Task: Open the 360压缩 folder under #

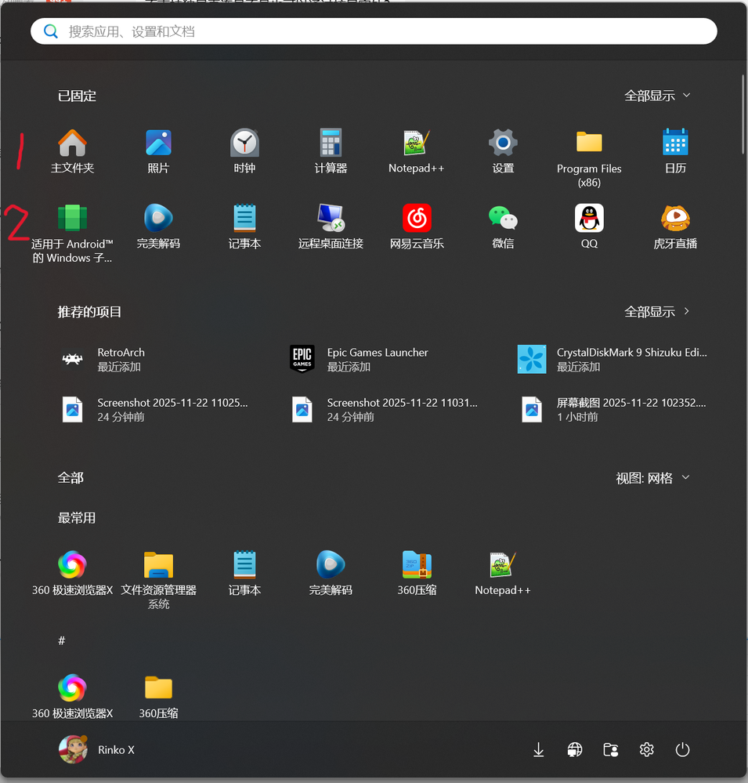Action: [x=158, y=696]
